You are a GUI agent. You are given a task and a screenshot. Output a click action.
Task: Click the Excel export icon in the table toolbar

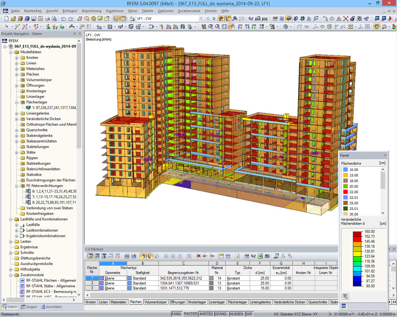pos(260,256)
